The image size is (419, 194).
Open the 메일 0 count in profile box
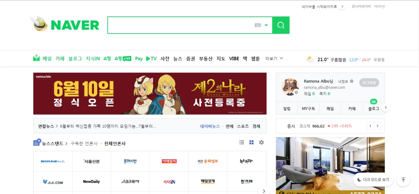tap(309, 94)
